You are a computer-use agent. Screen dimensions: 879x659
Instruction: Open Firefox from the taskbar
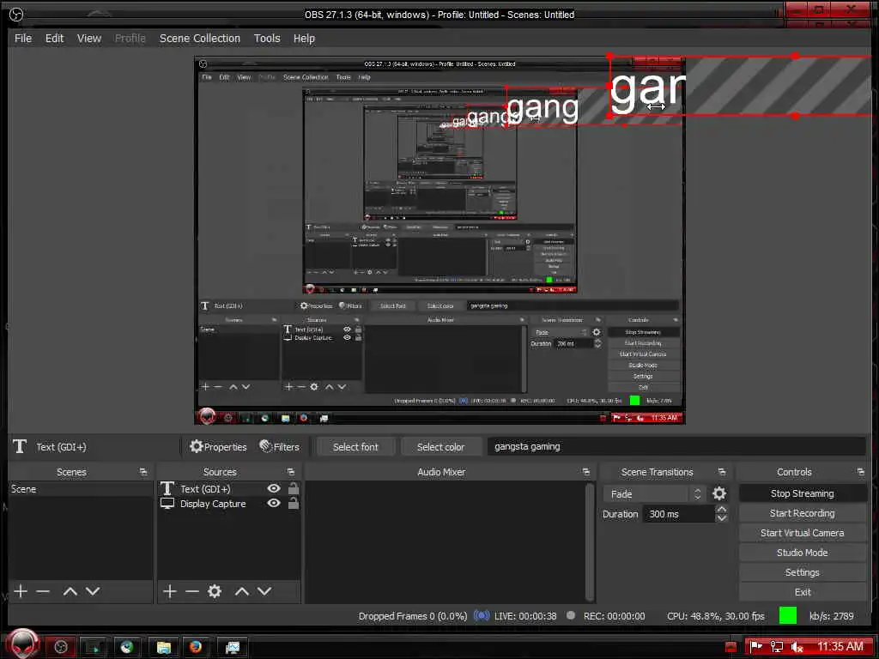(196, 647)
